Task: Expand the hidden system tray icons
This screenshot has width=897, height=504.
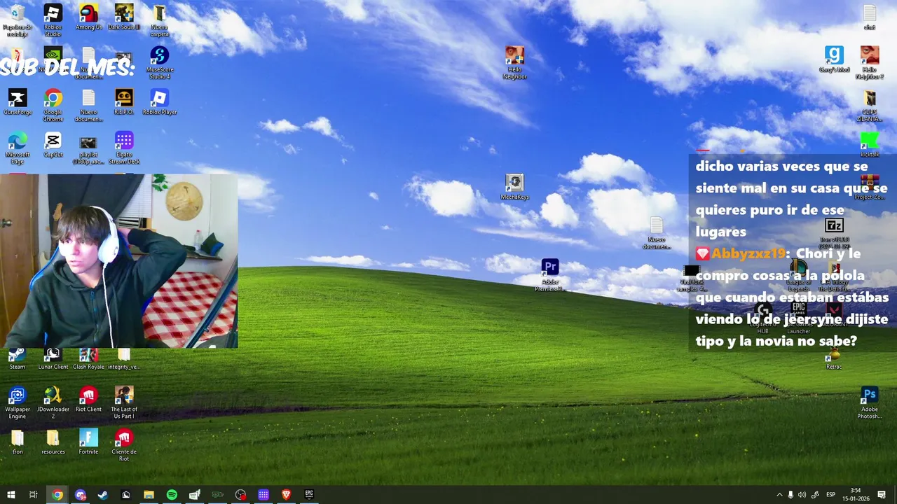Action: (779, 495)
